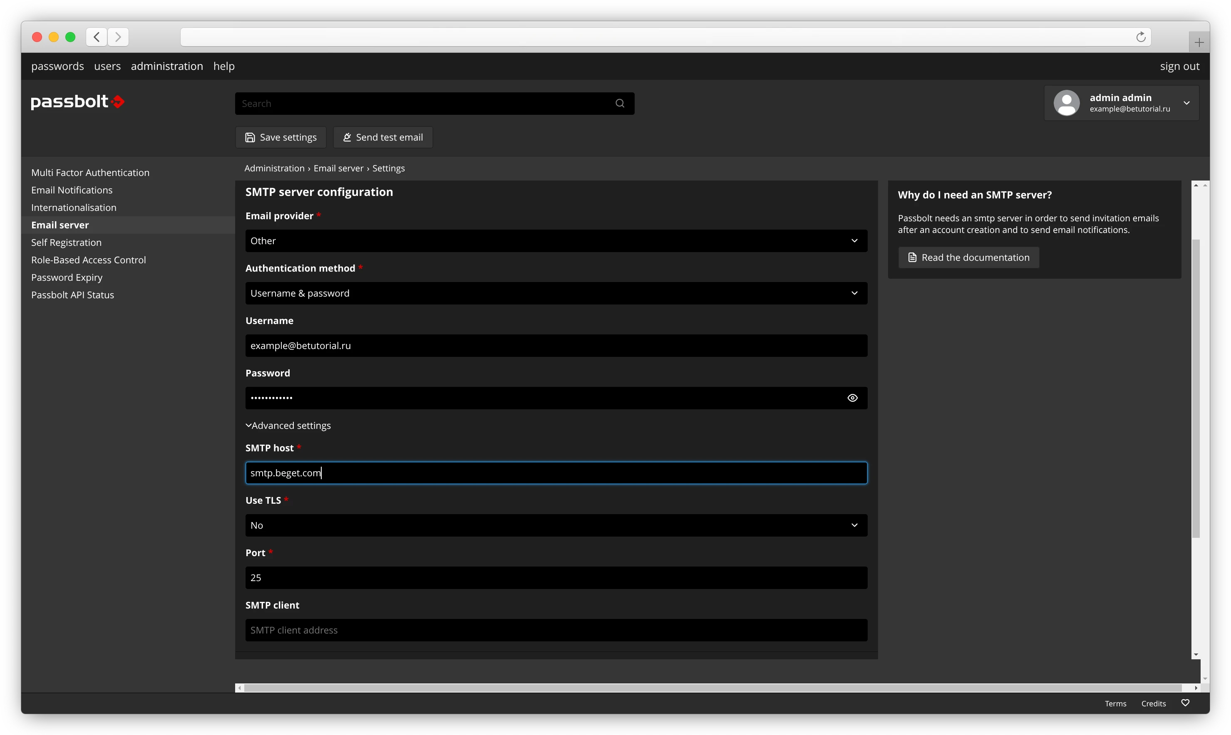
Task: Open a new tab with the plus icon
Action: tap(1199, 42)
